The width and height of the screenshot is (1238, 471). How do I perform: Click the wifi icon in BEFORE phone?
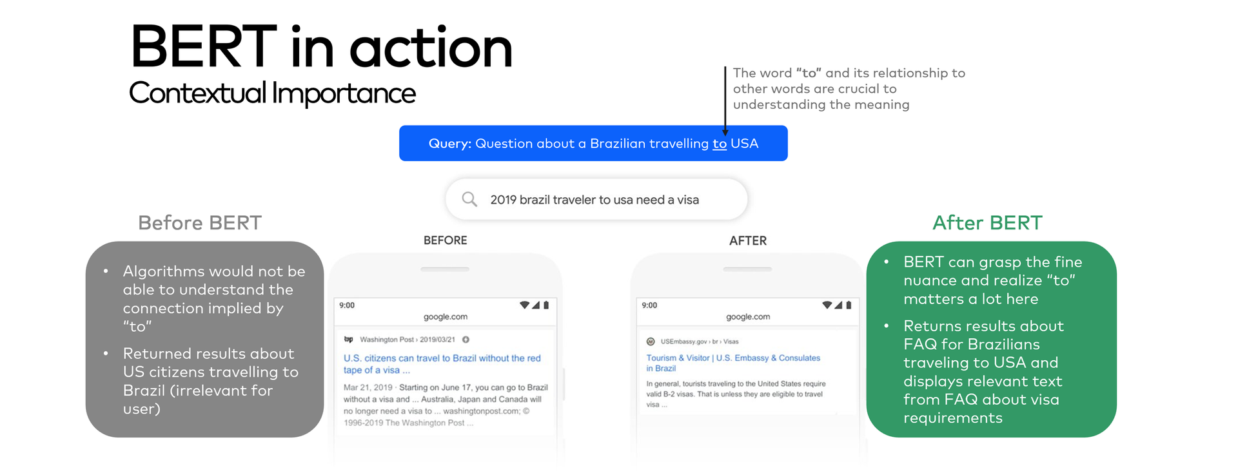[x=524, y=305]
